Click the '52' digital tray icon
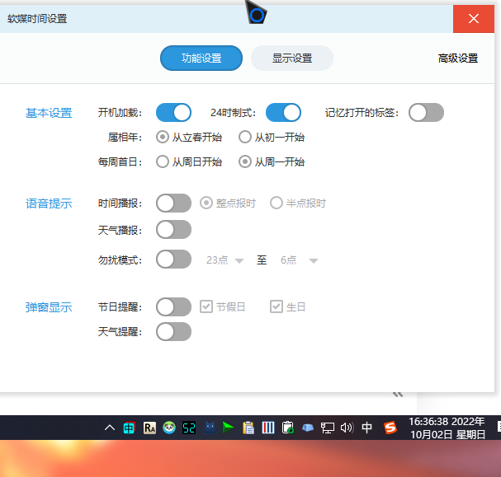This screenshot has height=477, width=501. pos(189,428)
